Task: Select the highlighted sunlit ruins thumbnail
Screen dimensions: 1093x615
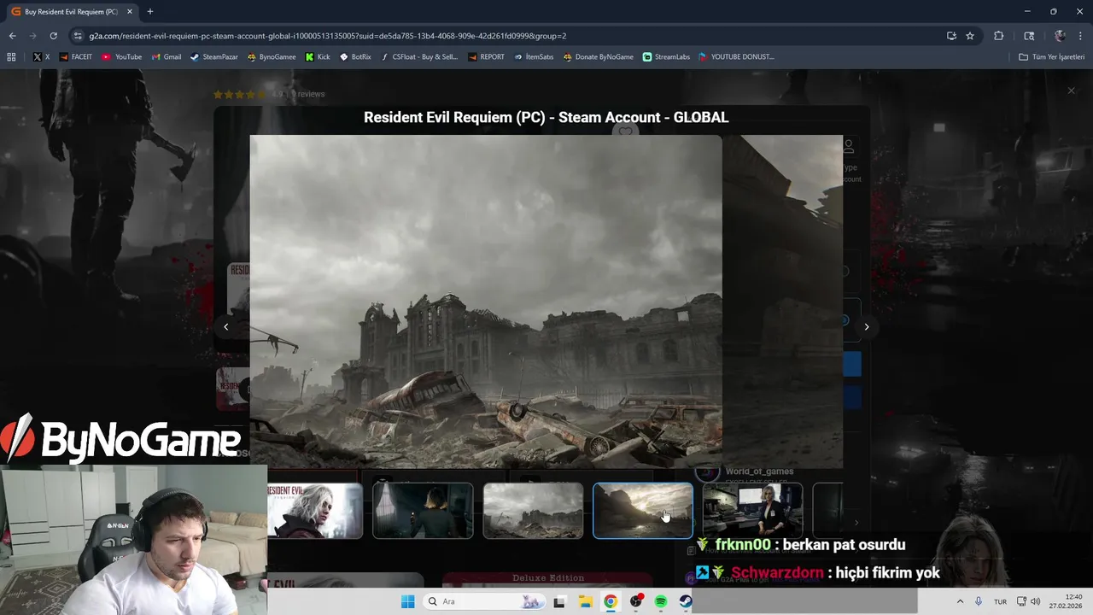Action: (643, 511)
